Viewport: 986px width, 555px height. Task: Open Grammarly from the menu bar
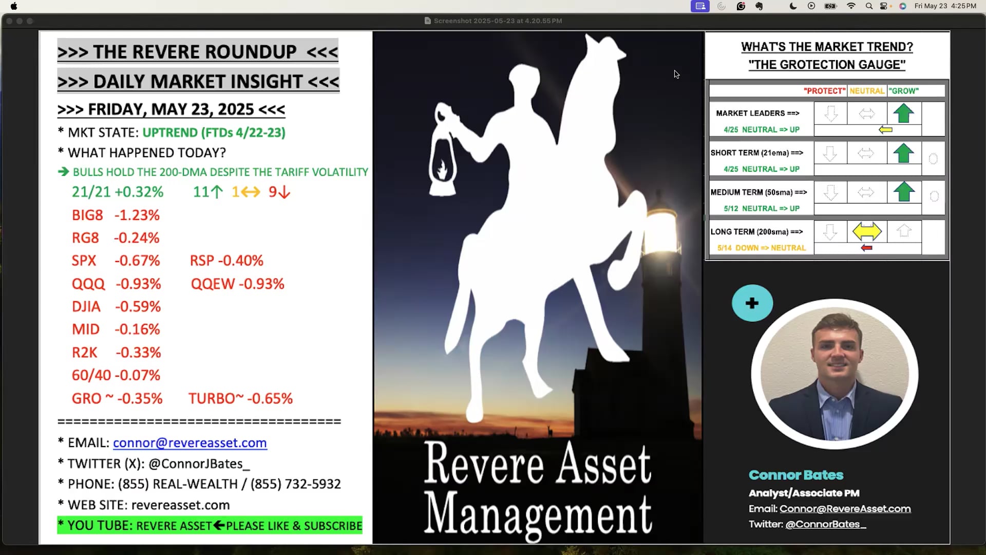point(741,6)
